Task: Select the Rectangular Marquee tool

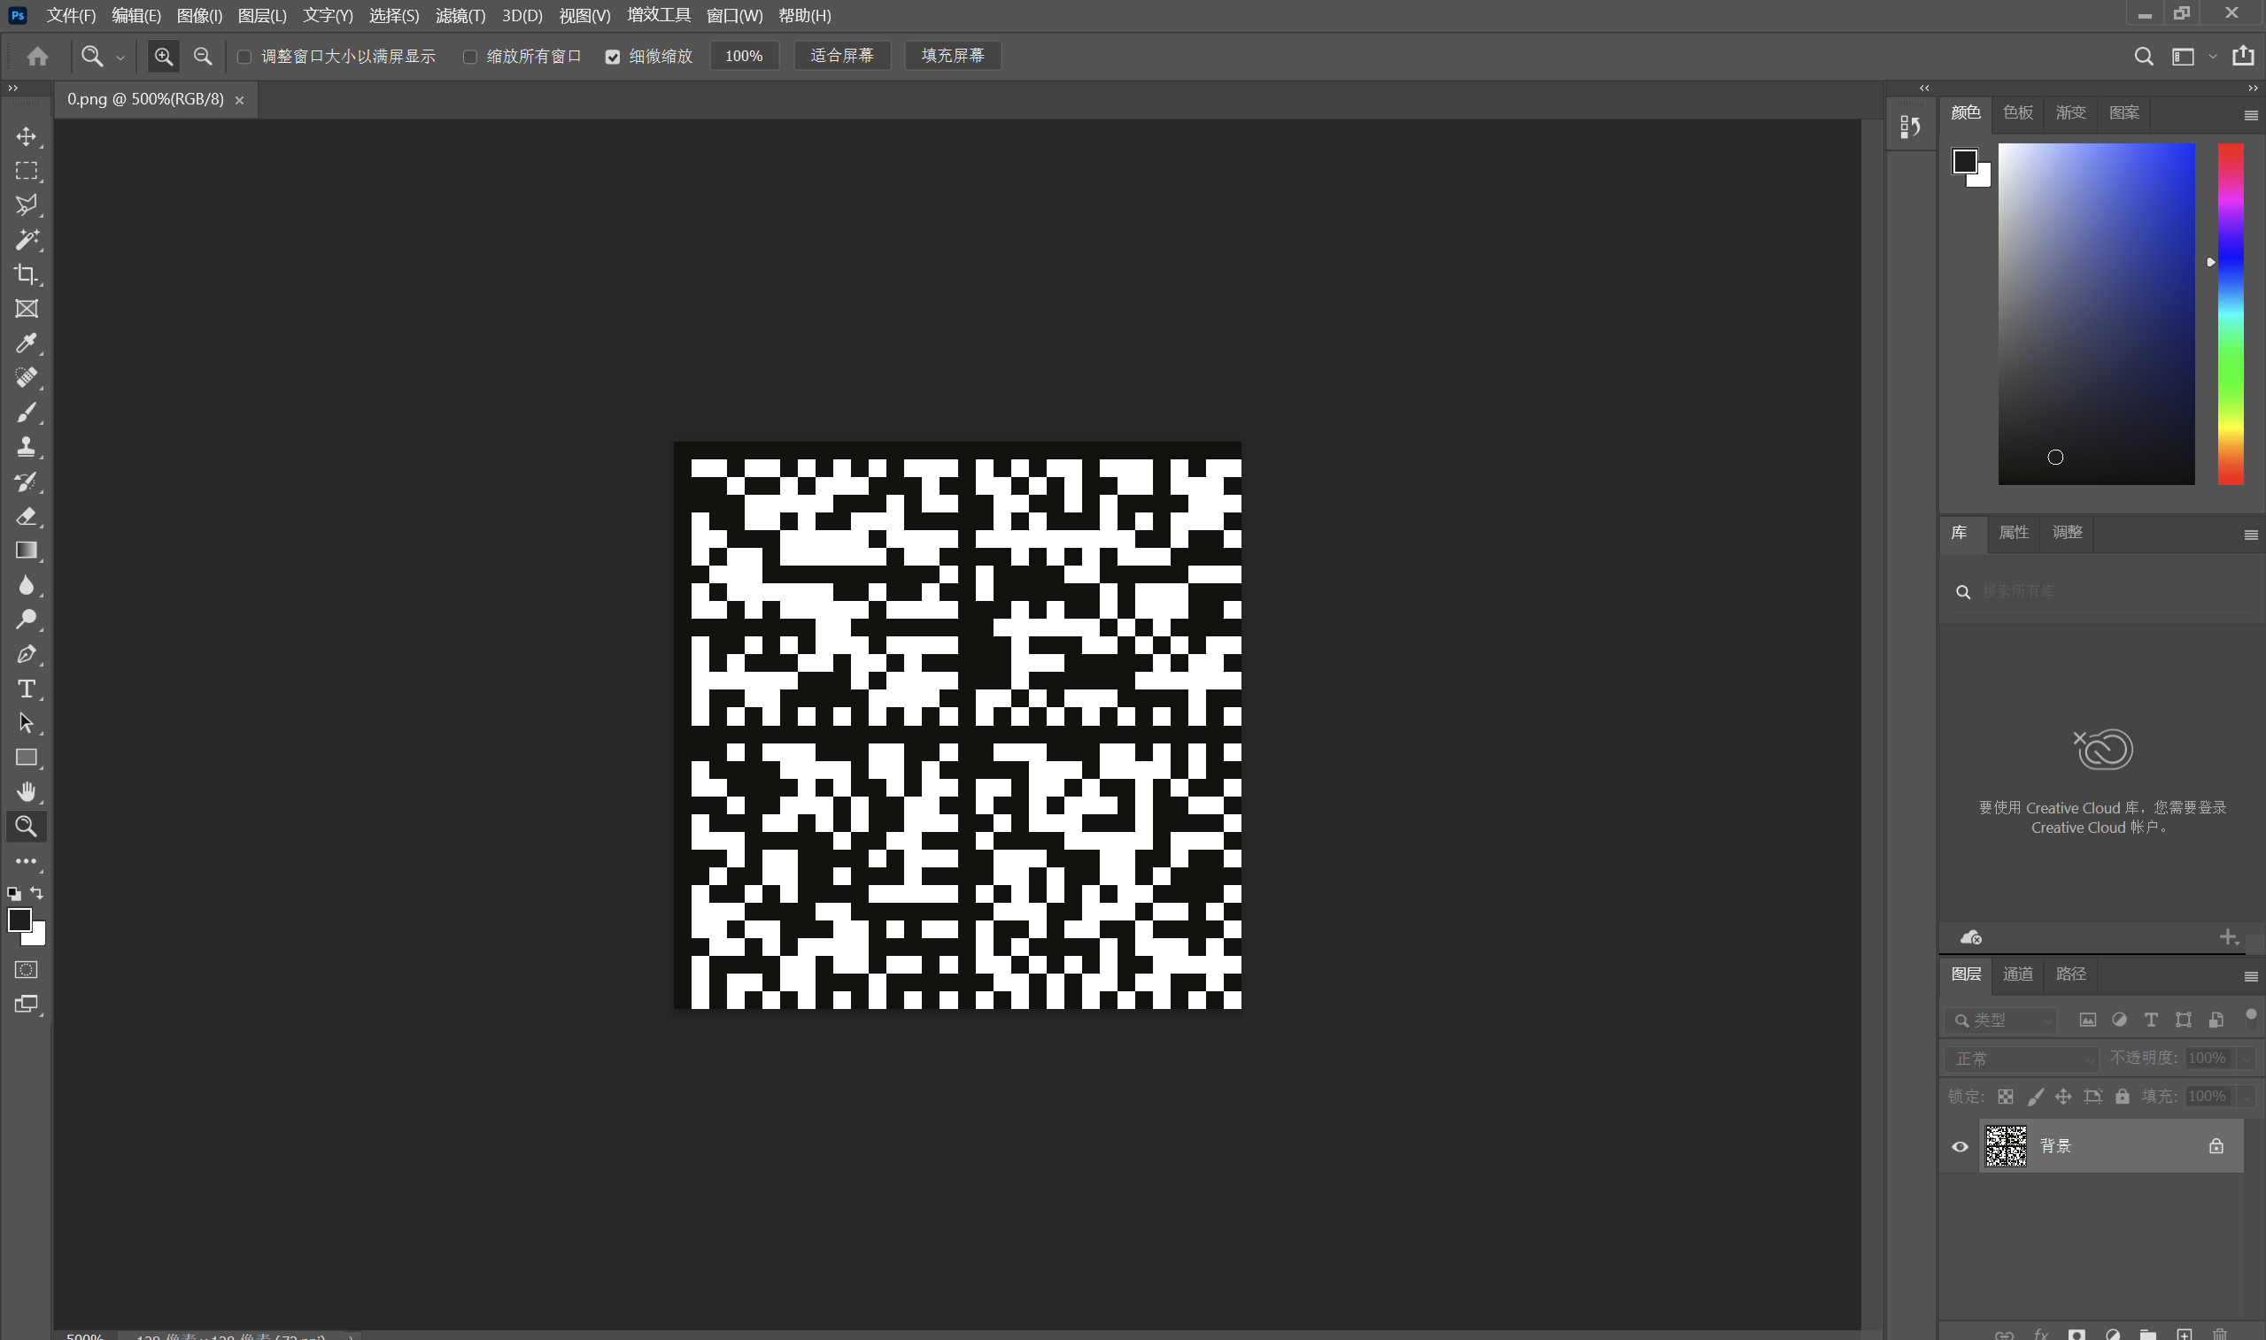Action: point(27,171)
